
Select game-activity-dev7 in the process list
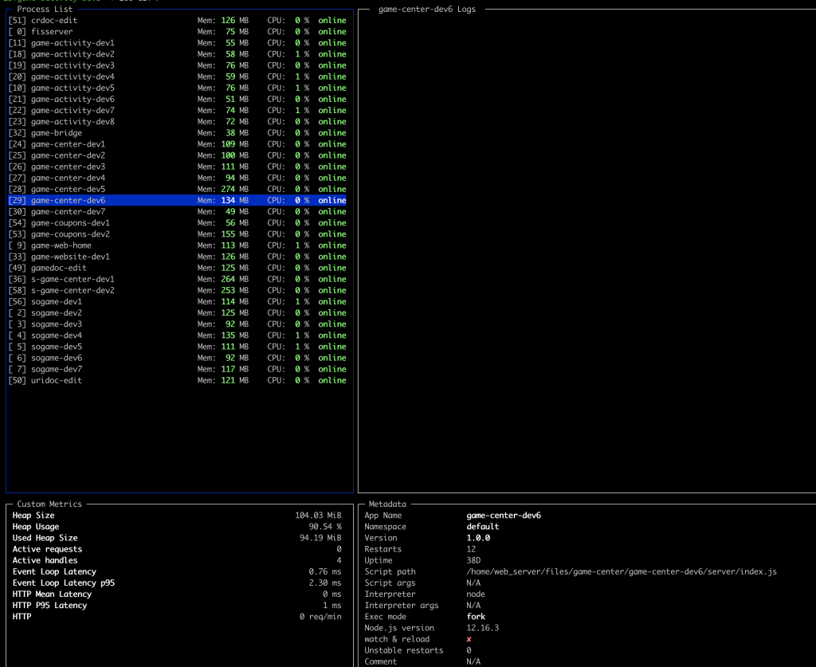pos(177,110)
